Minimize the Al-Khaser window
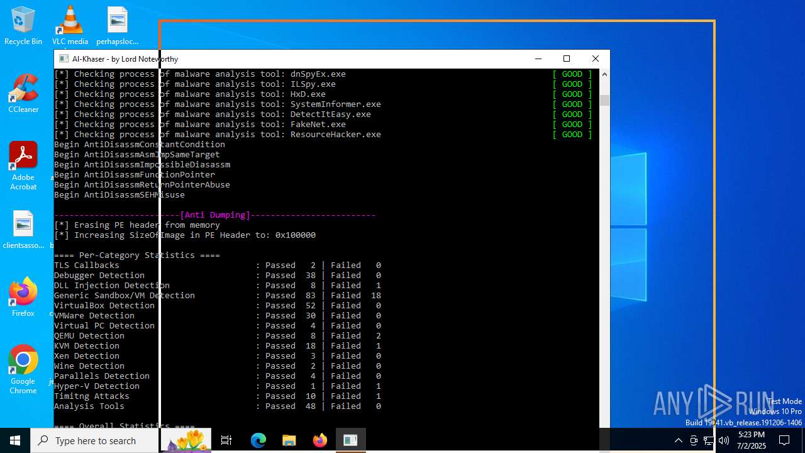This screenshot has width=805, height=453. click(538, 59)
